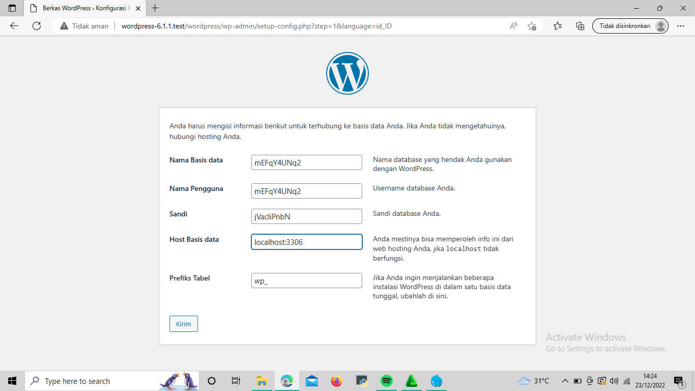This screenshot has height=391, width=695.
Task: Submit the form with Kirim button
Action: [184, 324]
